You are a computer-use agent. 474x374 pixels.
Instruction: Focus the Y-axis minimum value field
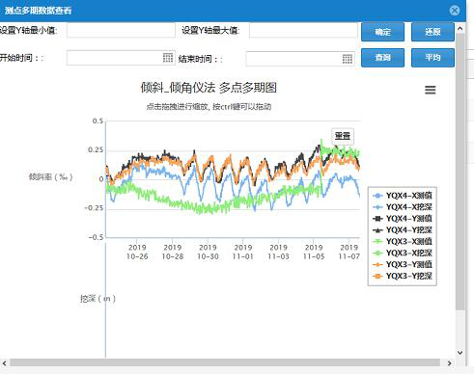click(x=121, y=30)
